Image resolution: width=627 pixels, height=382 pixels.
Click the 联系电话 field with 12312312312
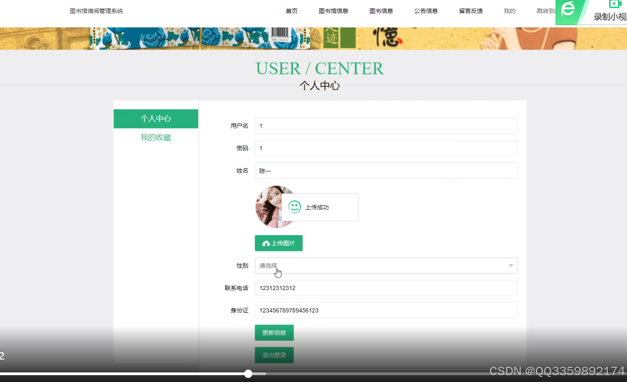(x=386, y=288)
